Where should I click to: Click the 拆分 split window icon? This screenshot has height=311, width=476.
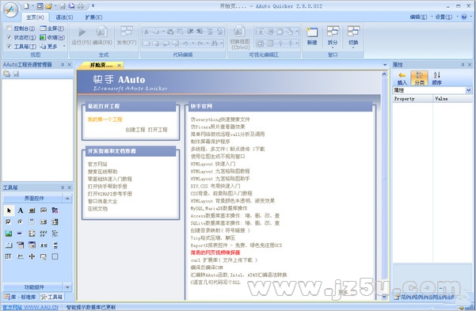pyautogui.click(x=333, y=32)
